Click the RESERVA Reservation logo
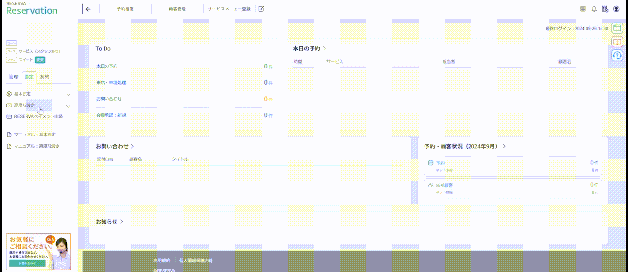This screenshot has height=272, width=628. [x=32, y=8]
